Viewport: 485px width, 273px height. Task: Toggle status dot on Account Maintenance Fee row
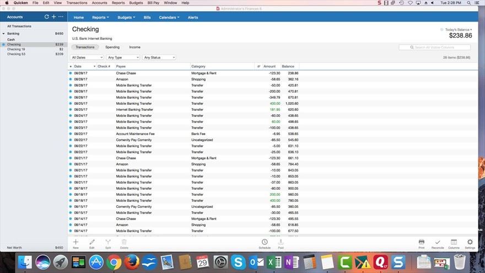[x=71, y=134]
